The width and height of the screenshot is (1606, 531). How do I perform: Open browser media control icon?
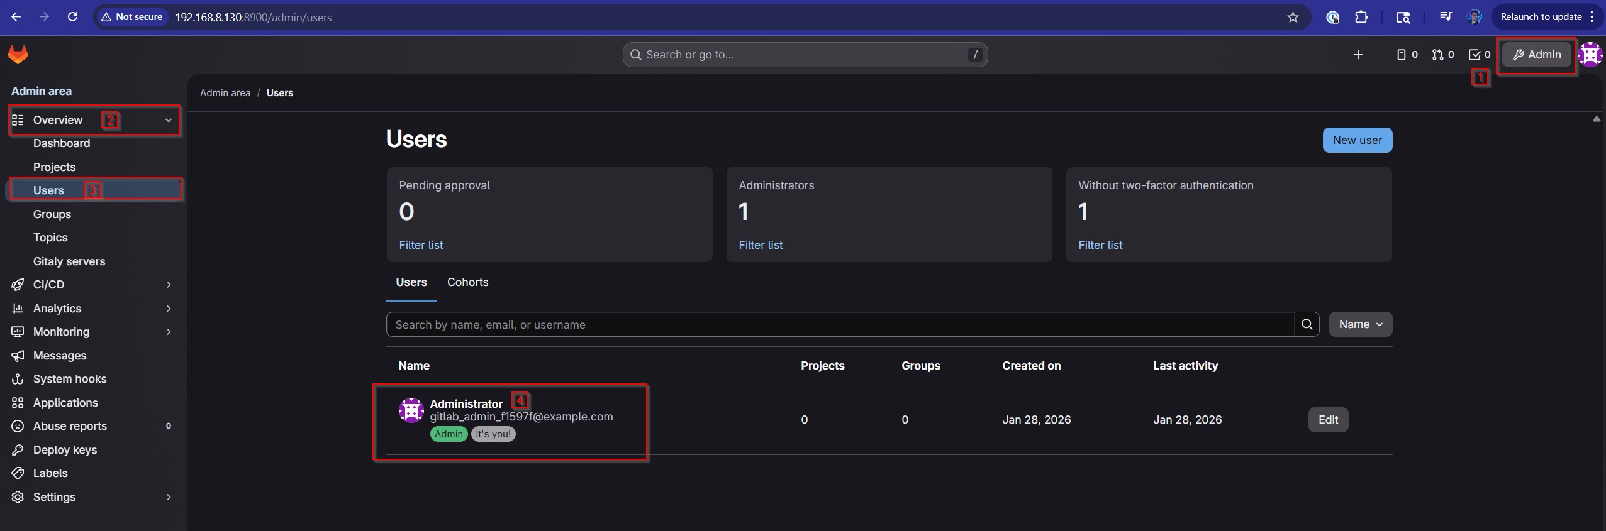pyautogui.click(x=1446, y=17)
